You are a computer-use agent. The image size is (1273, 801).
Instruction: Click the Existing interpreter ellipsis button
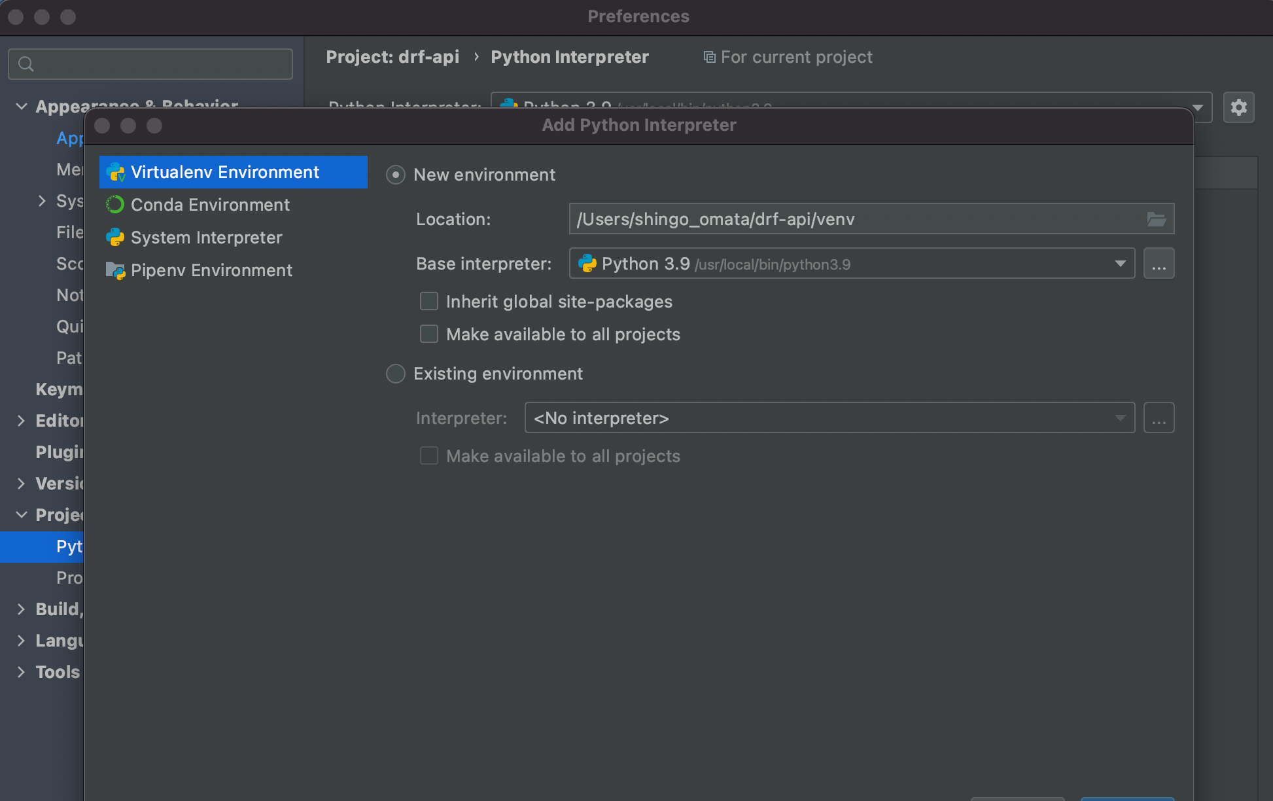[x=1159, y=418]
